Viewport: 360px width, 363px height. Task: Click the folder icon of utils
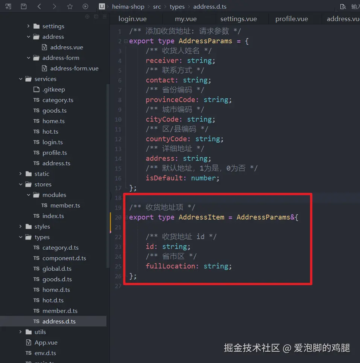tap(29, 332)
